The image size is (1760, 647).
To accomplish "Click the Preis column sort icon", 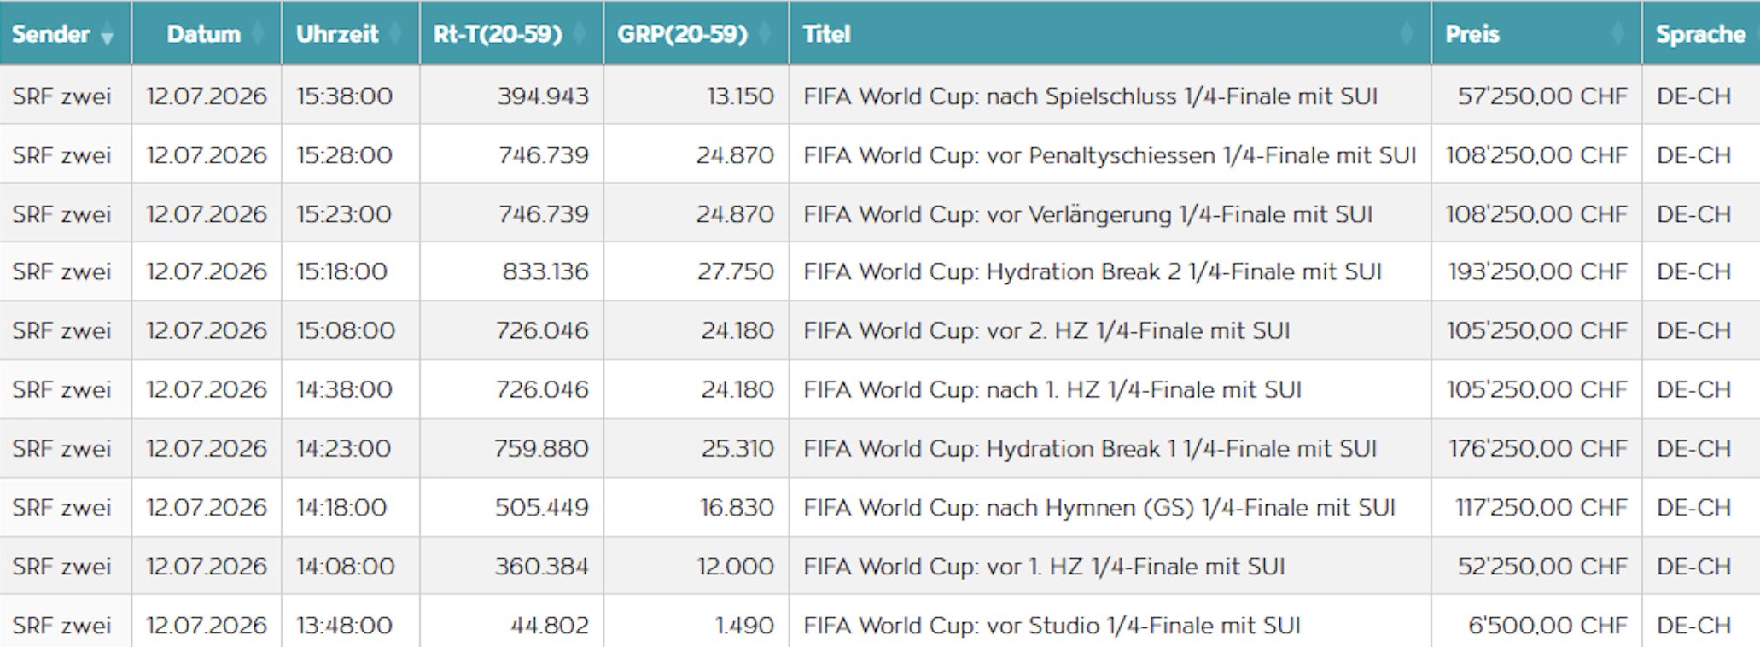I will tap(1617, 34).
